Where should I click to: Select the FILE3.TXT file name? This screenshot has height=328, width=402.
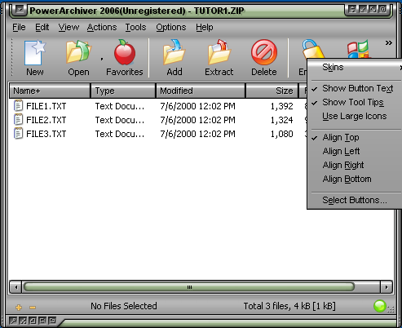click(x=46, y=134)
